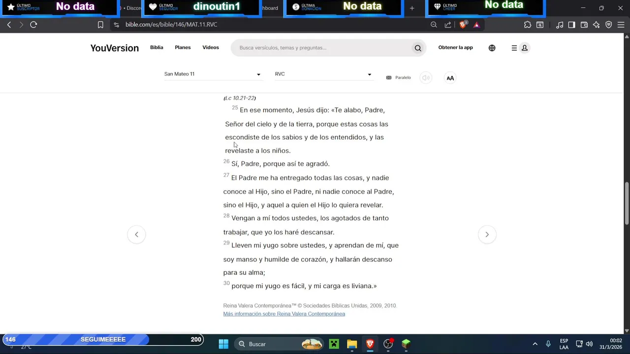
Task: Open the Videos menu item
Action: [x=211, y=48]
